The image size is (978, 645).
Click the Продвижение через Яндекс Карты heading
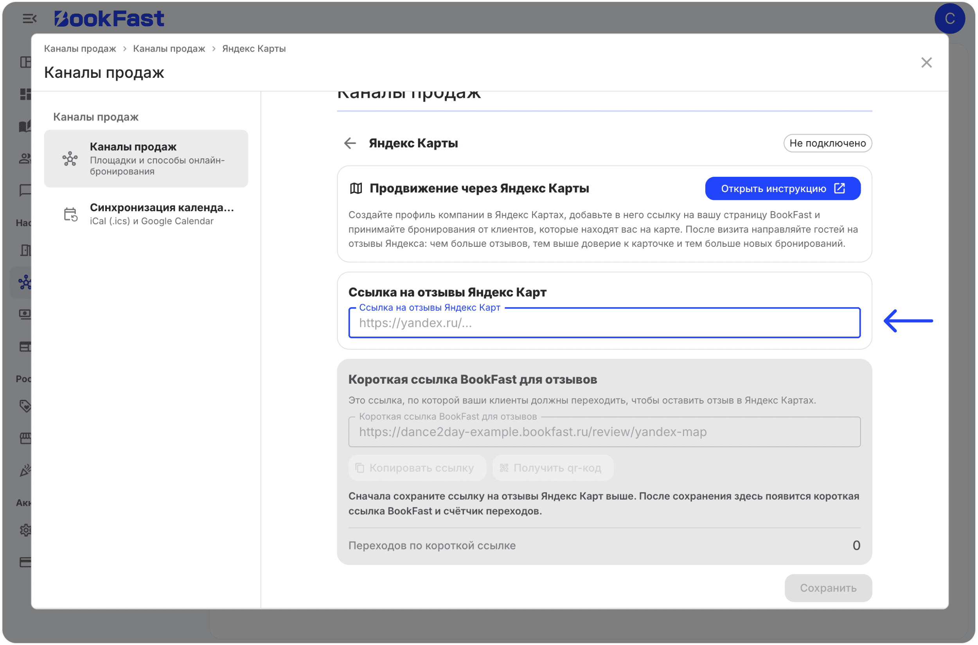[x=479, y=189]
